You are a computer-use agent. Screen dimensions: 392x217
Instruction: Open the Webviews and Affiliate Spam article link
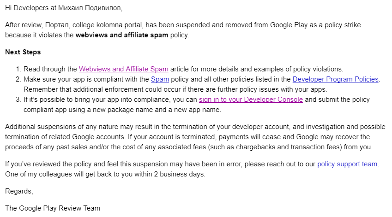pyautogui.click(x=123, y=69)
